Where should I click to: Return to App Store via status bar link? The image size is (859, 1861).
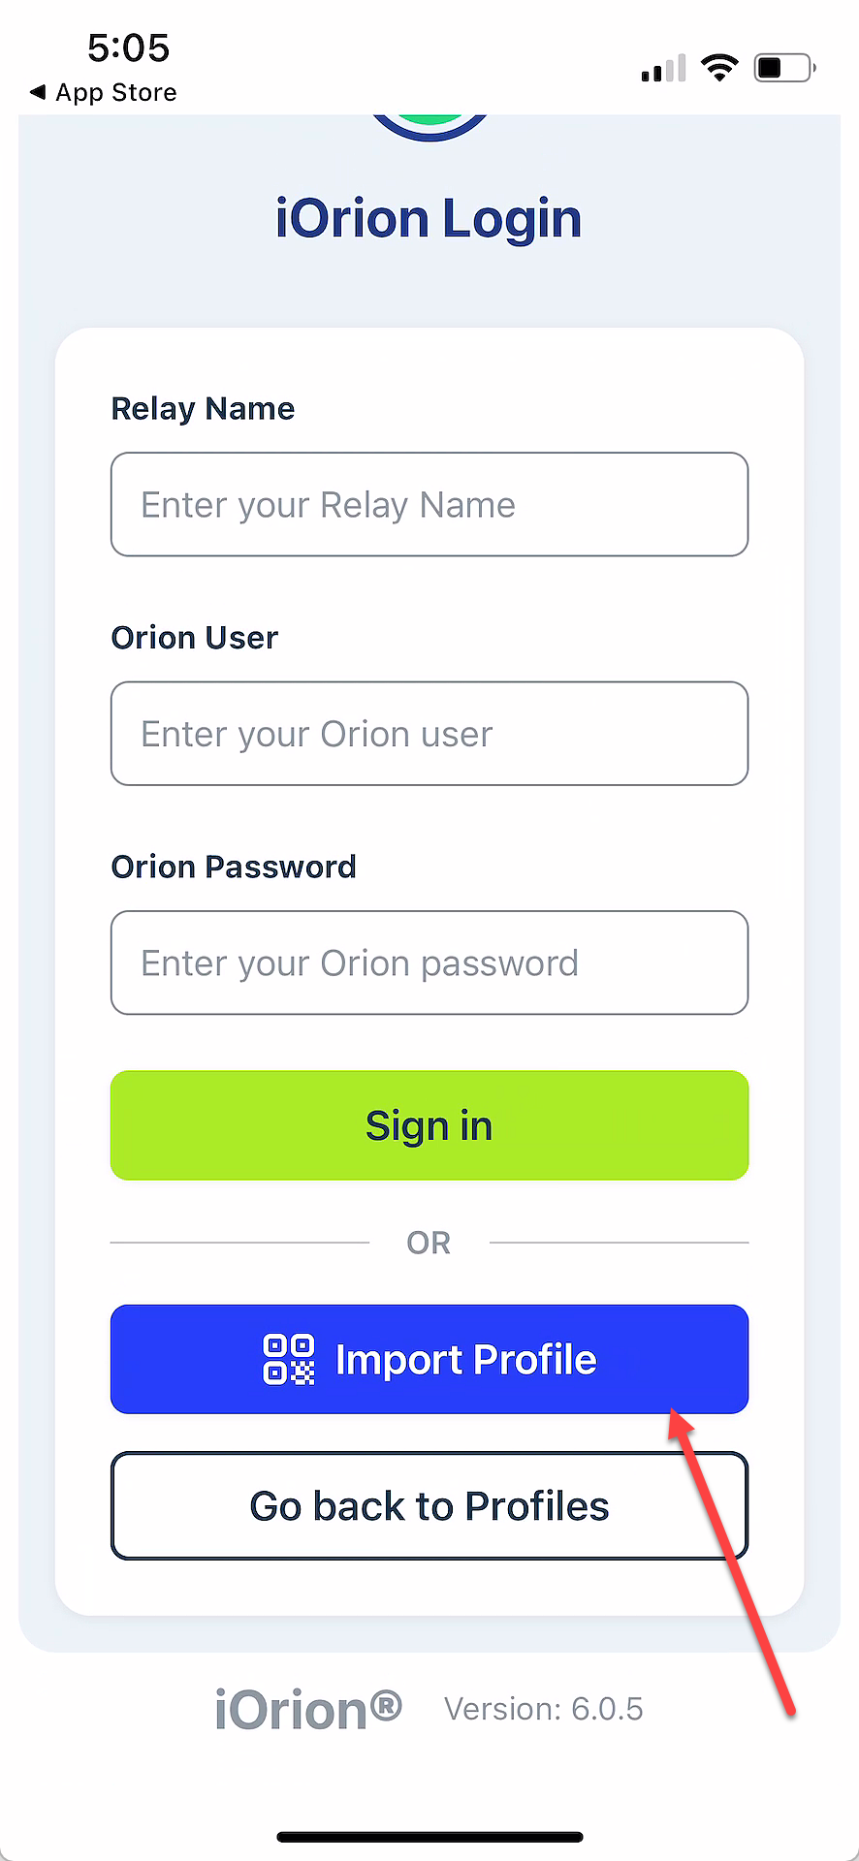pyautogui.click(x=104, y=92)
